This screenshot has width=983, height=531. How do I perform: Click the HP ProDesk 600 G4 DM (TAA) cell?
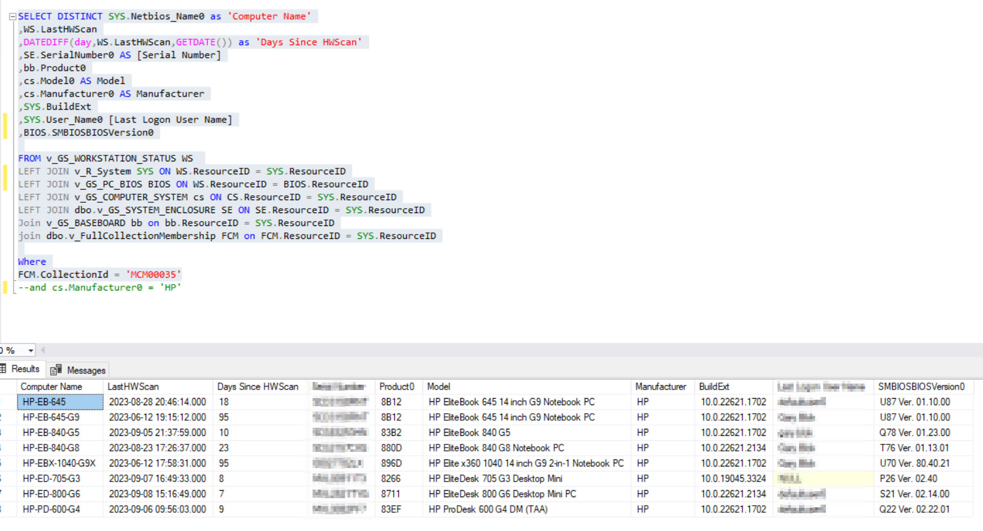pyautogui.click(x=528, y=509)
